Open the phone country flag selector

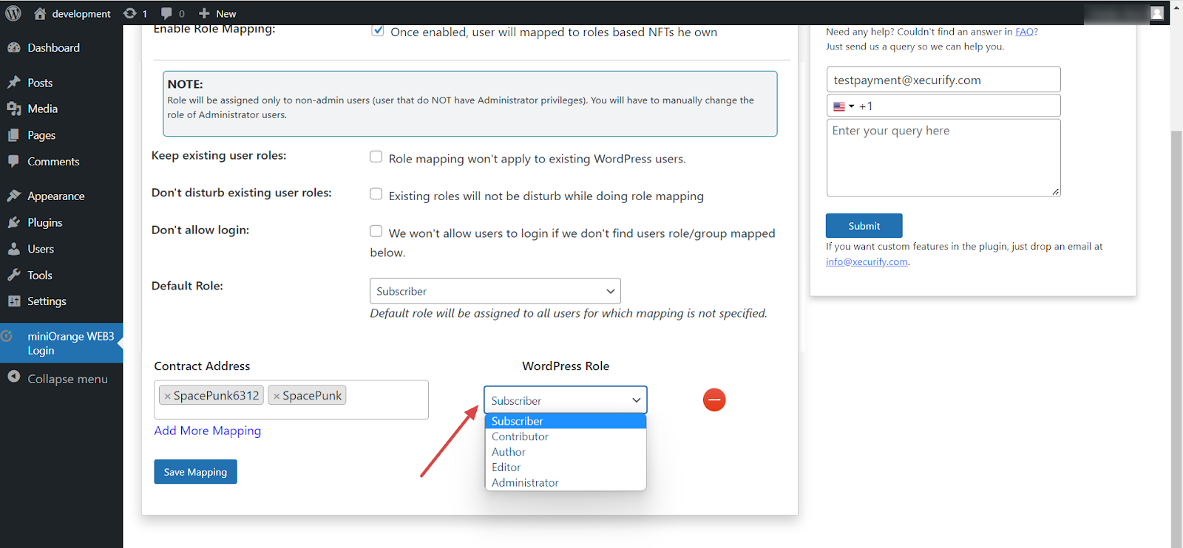tap(844, 106)
